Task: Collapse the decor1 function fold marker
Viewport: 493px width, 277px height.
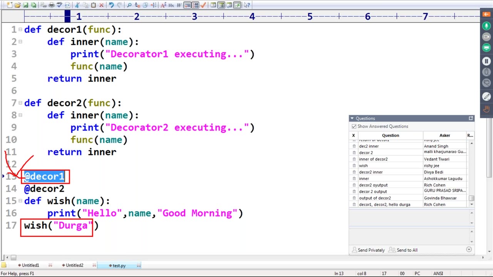Action: 20,29
